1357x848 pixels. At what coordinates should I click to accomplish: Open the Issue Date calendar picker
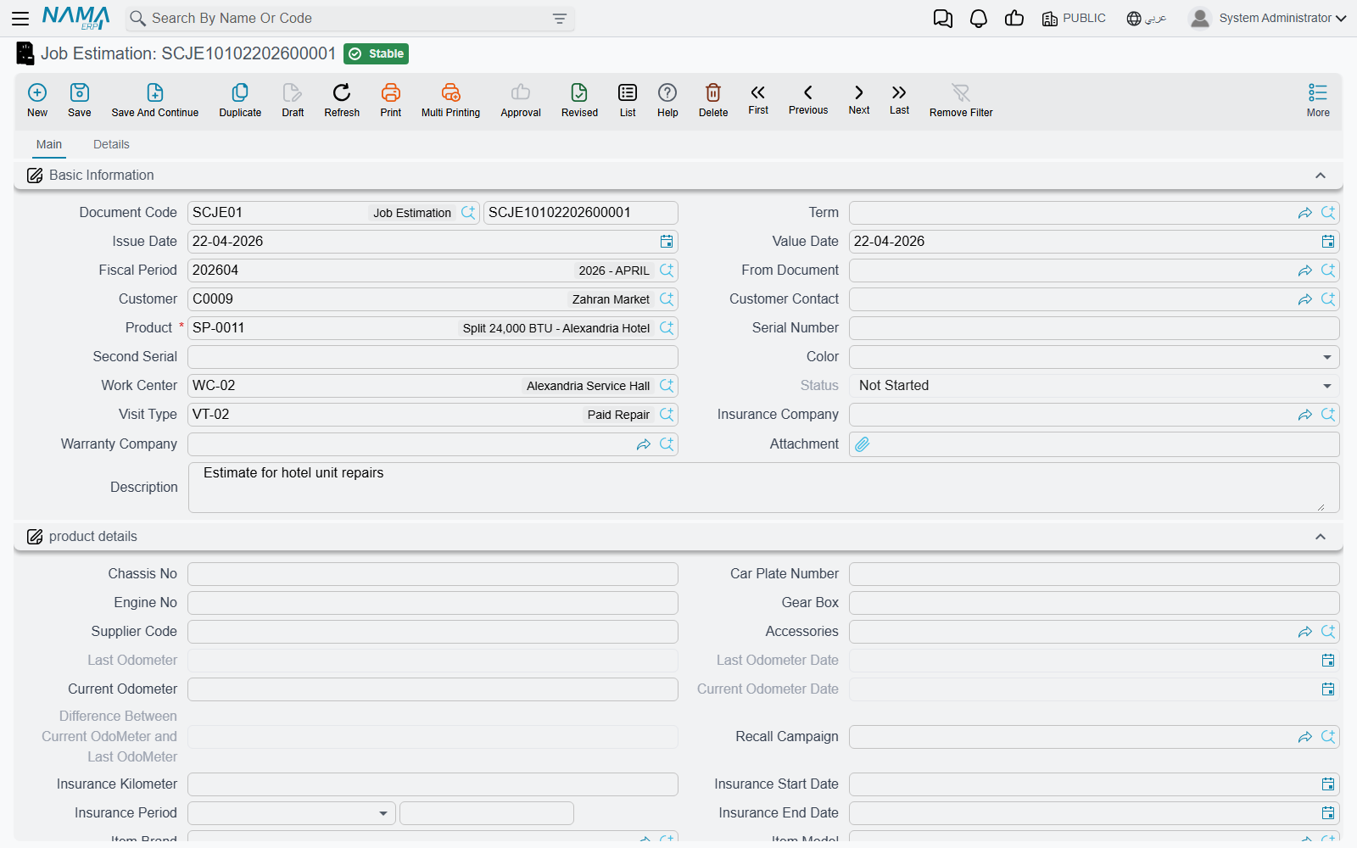pos(667,242)
